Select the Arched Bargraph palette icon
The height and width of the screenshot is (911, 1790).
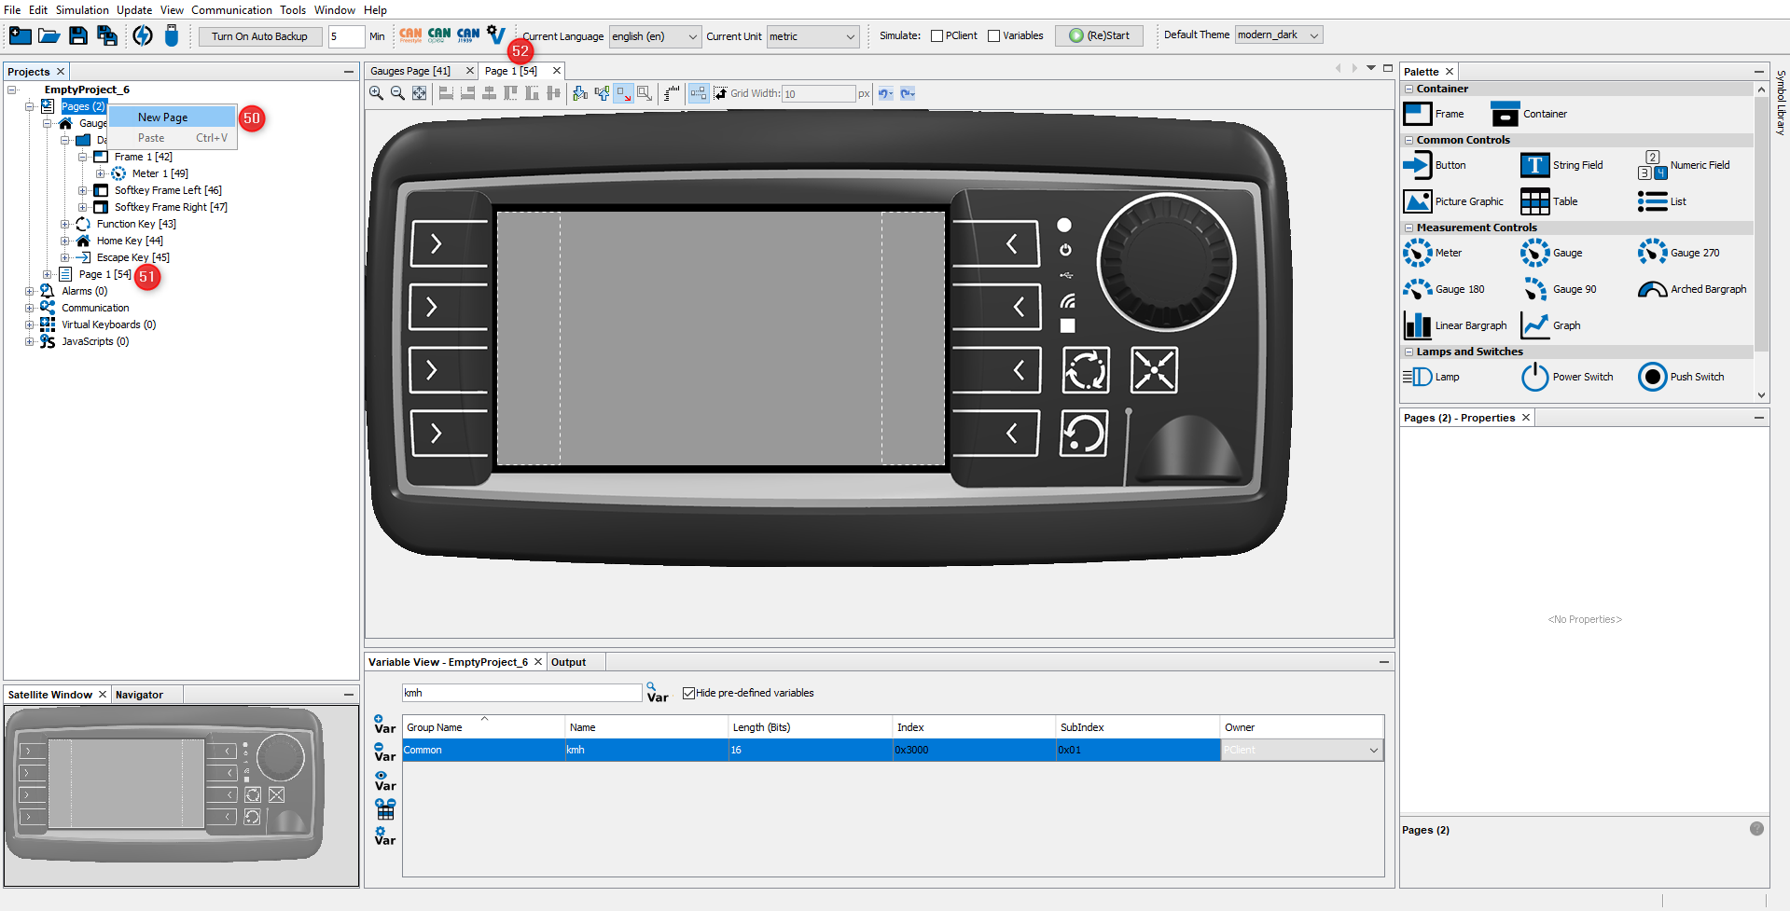[x=1652, y=289]
